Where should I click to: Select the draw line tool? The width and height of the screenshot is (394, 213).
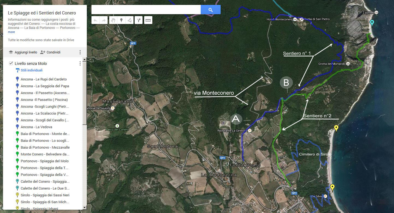point(129,20)
